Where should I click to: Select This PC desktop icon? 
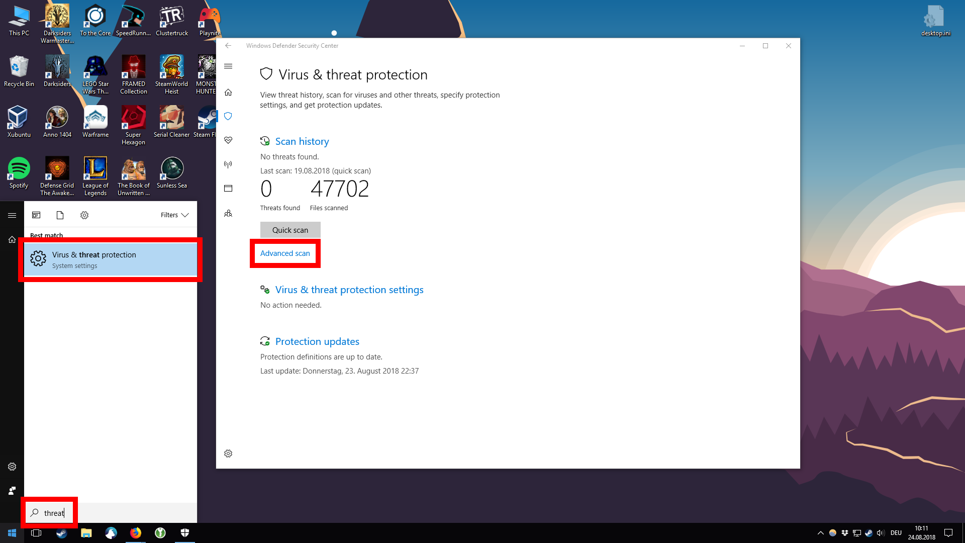19,21
